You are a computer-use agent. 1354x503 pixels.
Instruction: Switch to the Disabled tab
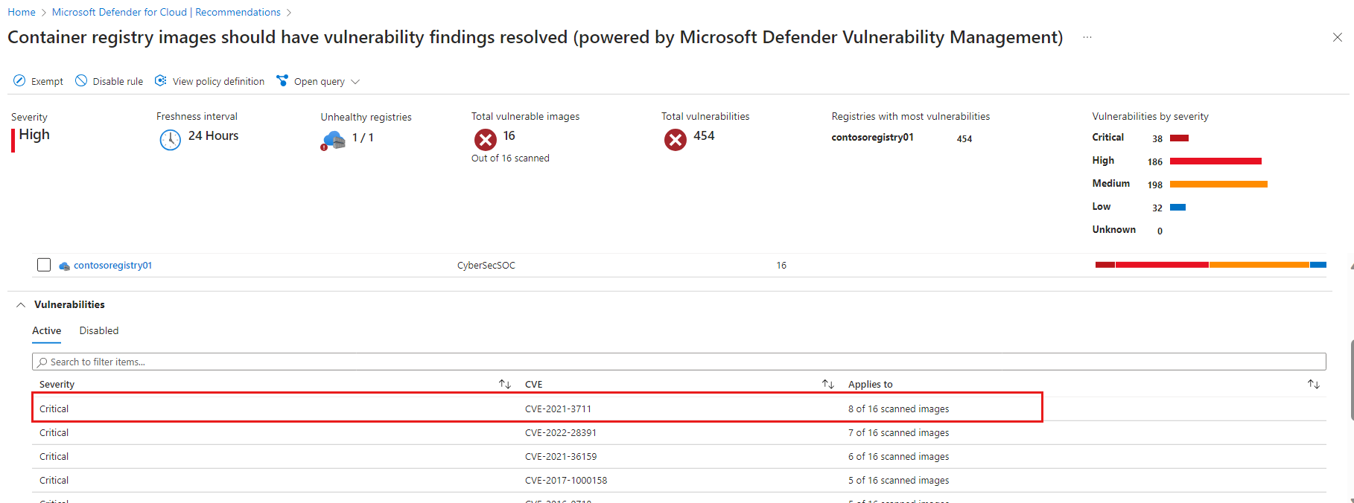(x=99, y=331)
